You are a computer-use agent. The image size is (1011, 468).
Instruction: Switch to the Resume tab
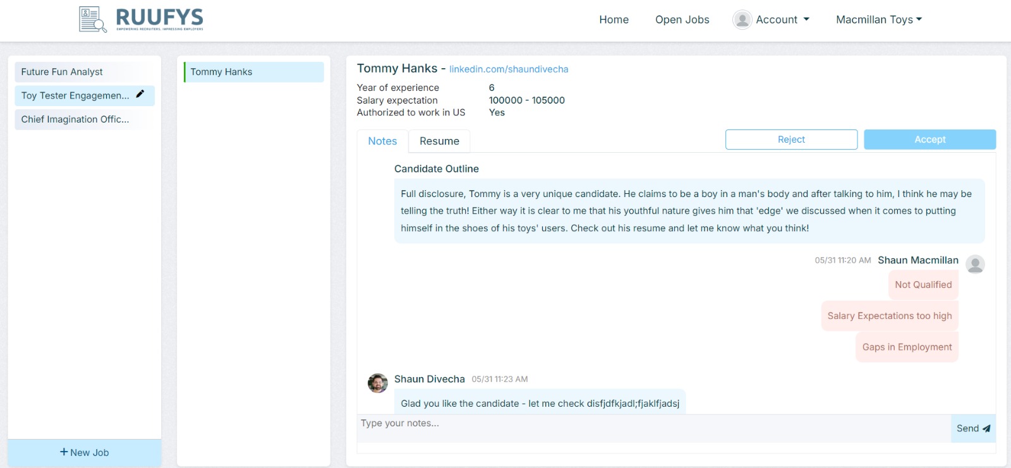coord(439,141)
